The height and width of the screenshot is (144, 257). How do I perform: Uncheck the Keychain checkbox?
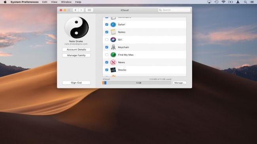pyautogui.click(x=107, y=47)
